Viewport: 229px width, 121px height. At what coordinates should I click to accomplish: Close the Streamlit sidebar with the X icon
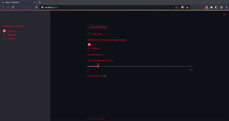click(46, 14)
